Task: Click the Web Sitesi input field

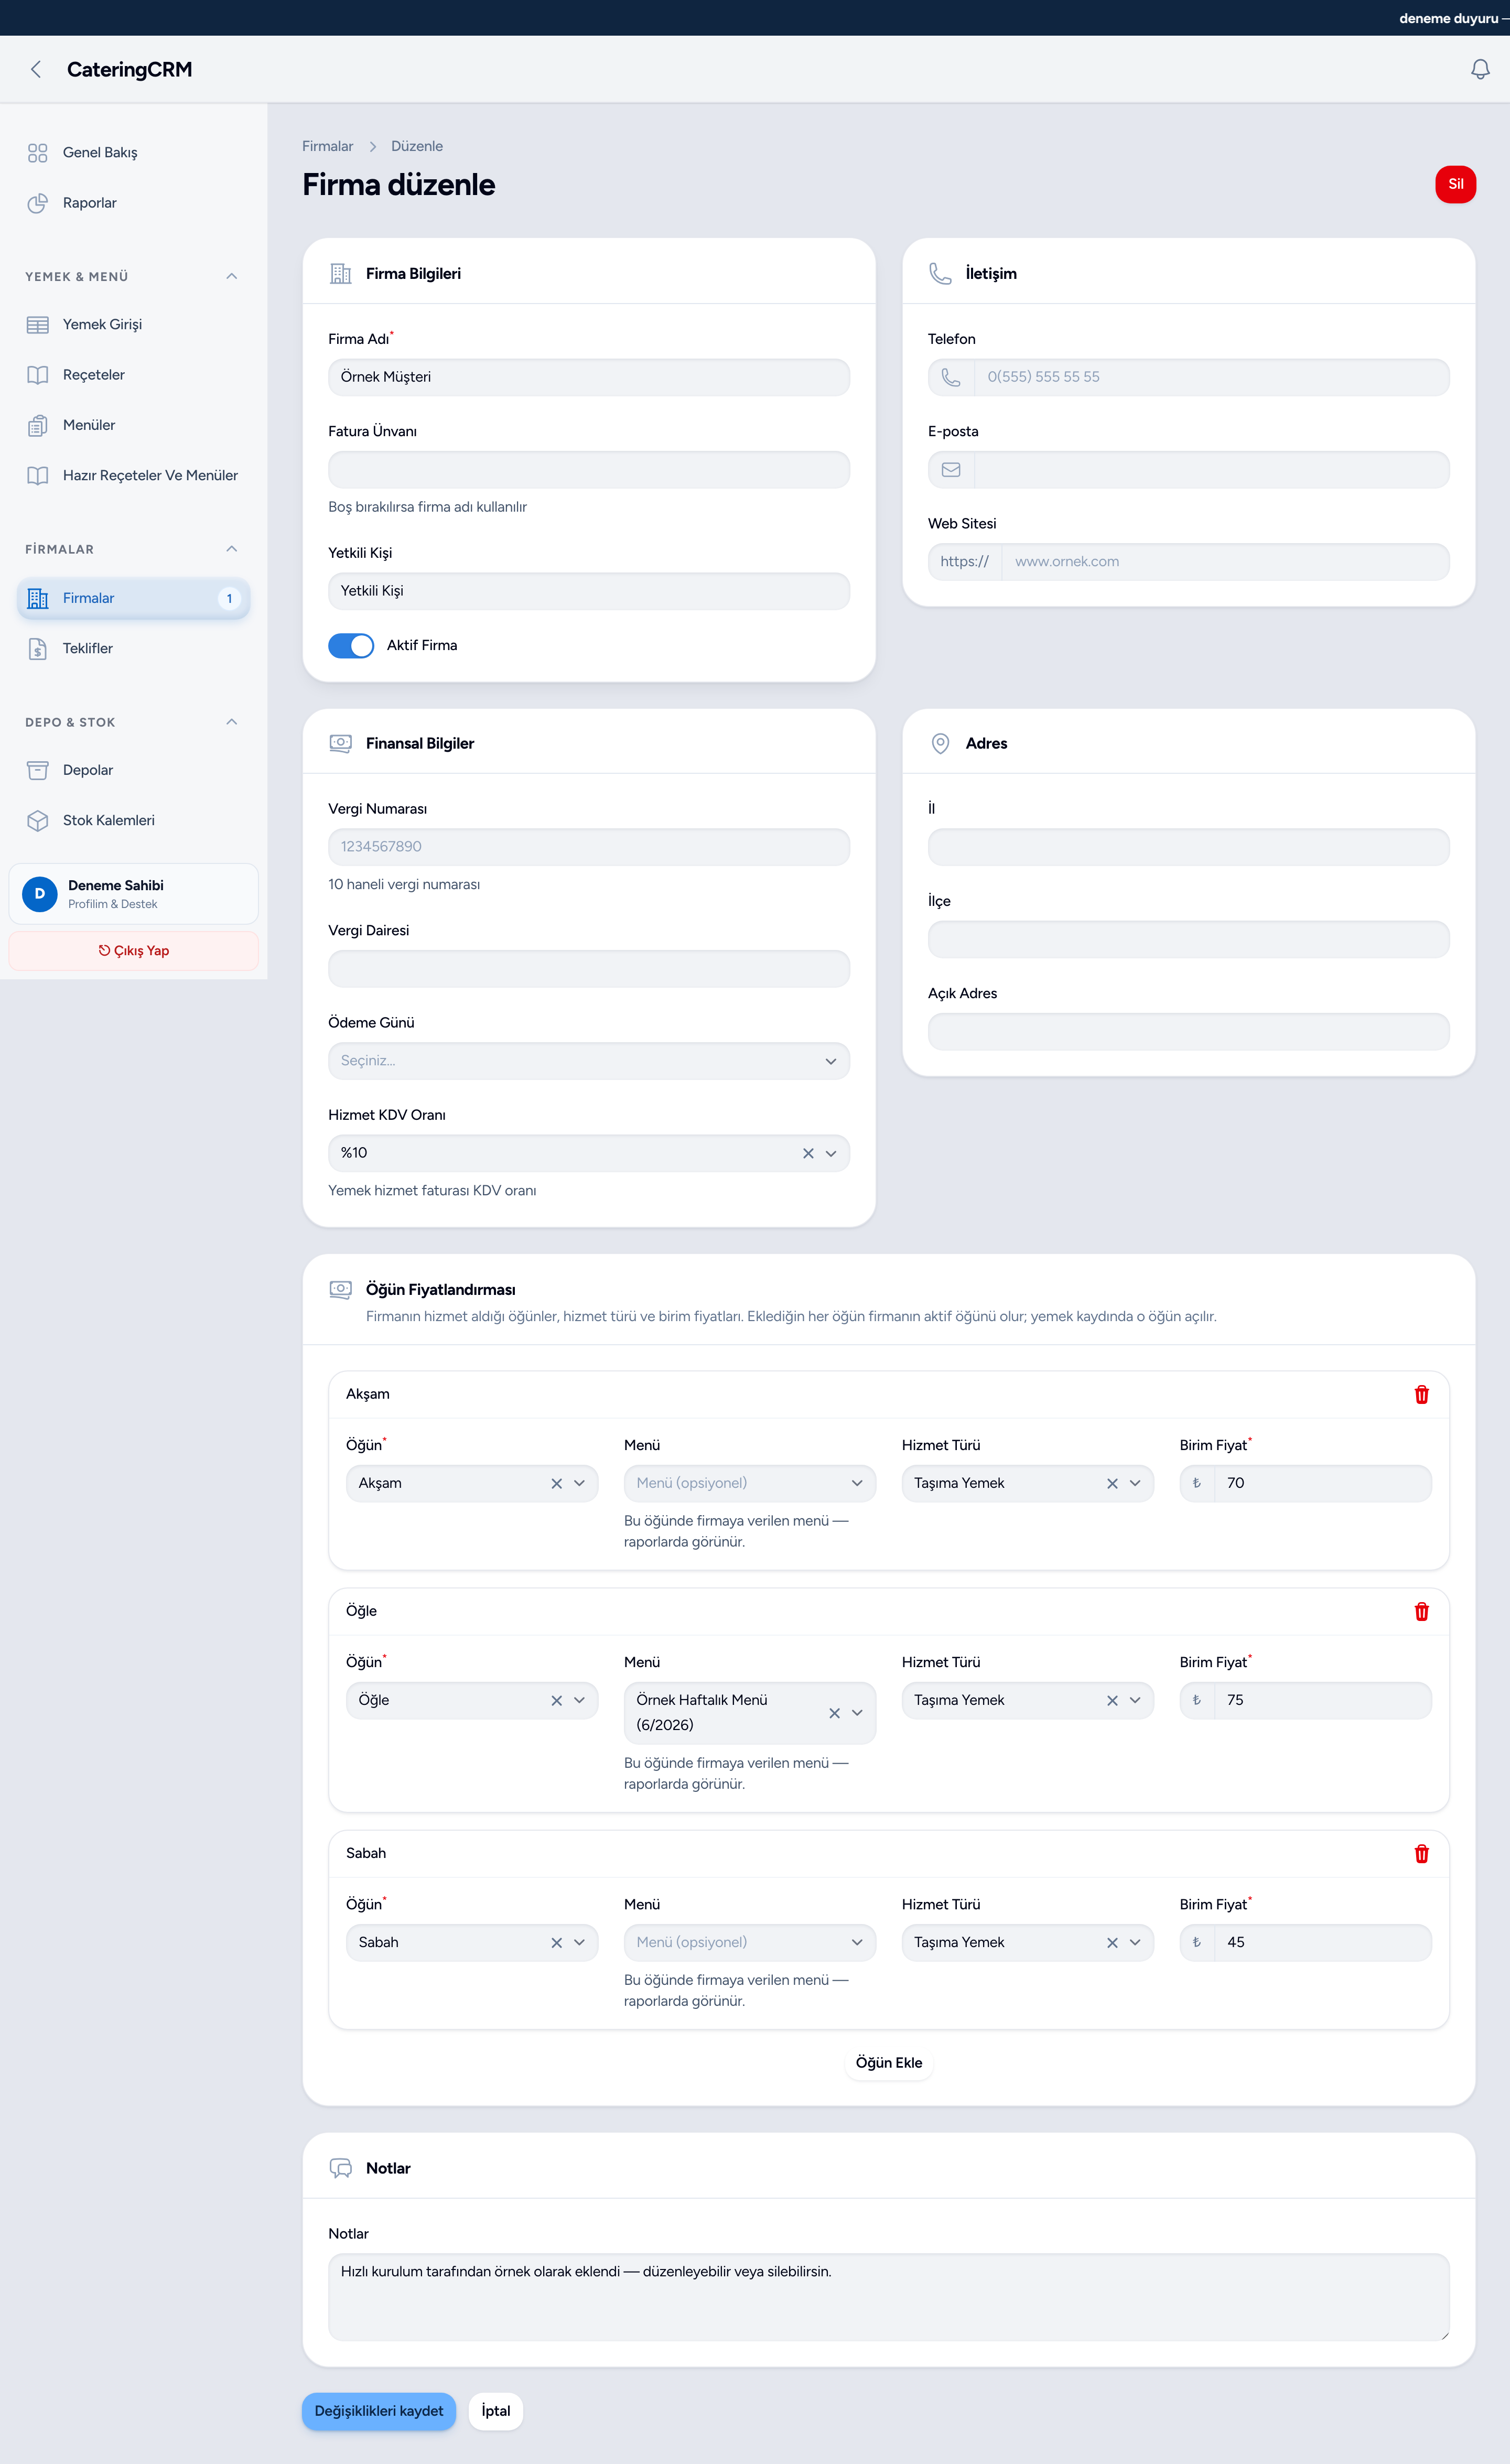Action: click(1225, 562)
